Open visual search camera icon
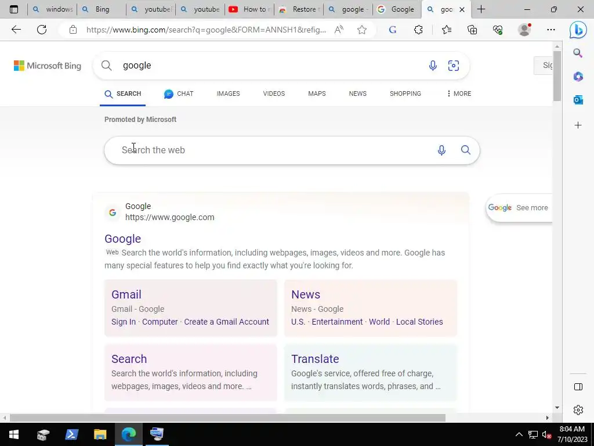The width and height of the screenshot is (594, 446). point(454,66)
